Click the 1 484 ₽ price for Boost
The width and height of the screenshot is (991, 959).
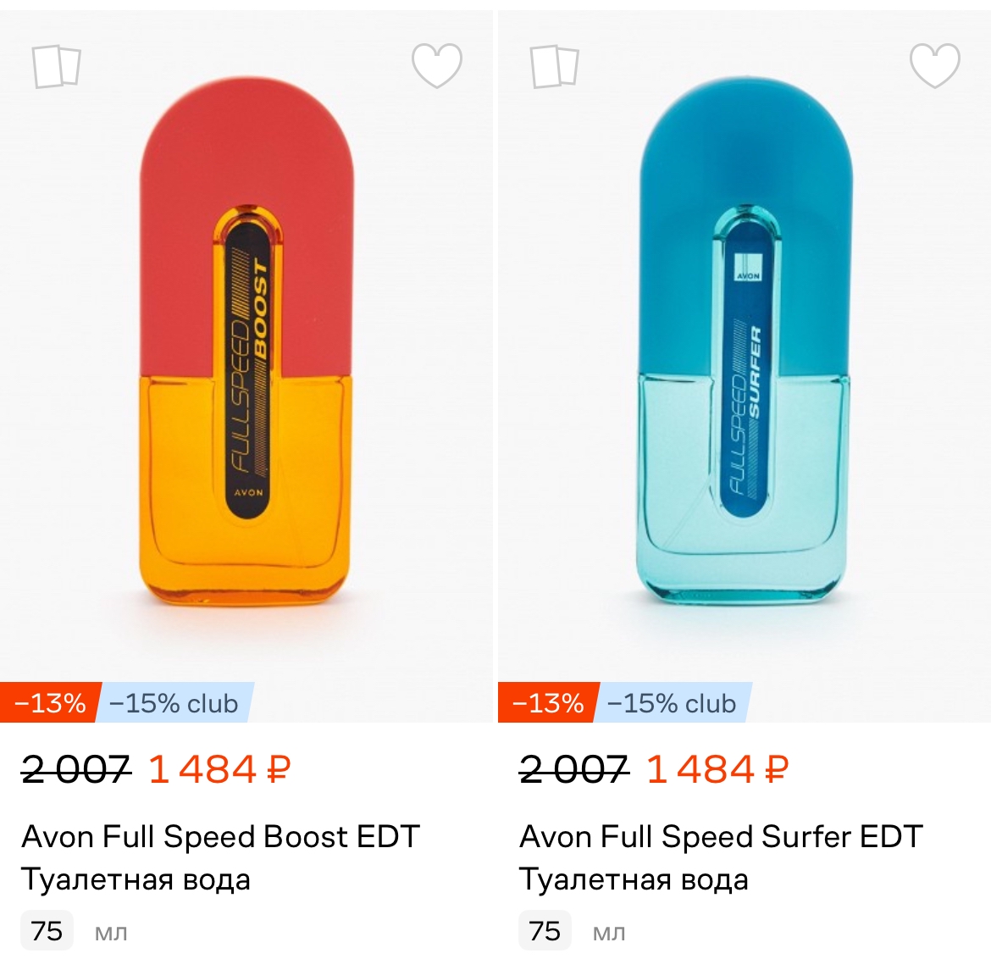(219, 769)
